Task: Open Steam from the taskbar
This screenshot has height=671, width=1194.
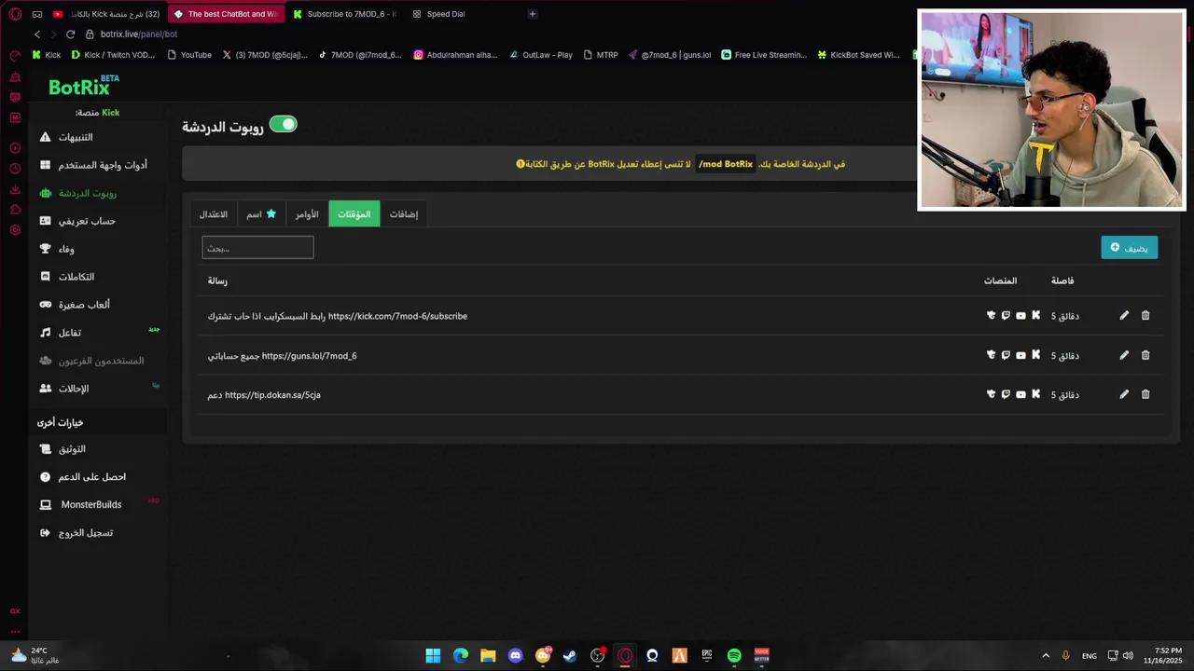Action: 570,656
